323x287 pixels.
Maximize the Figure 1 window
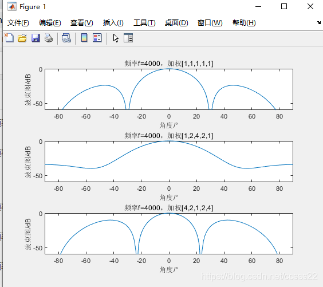284,7
